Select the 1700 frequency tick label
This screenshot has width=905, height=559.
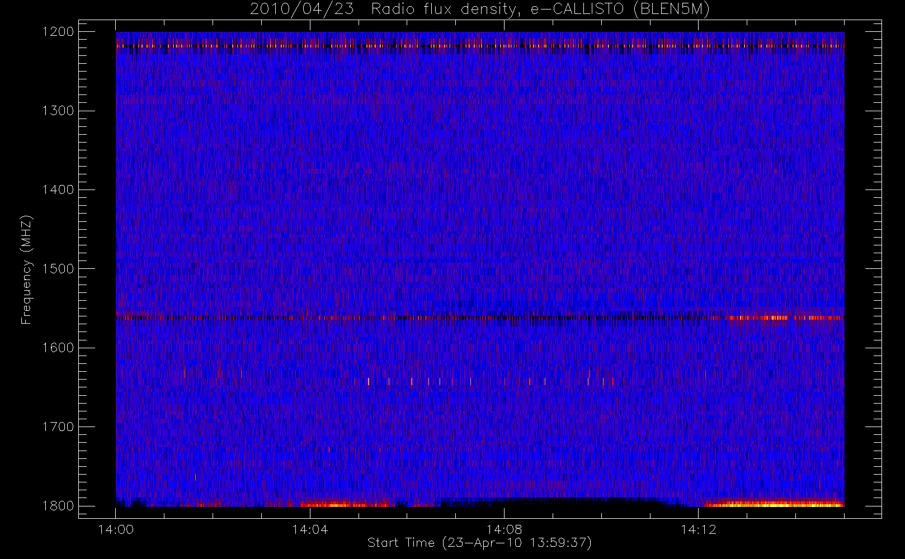tap(58, 427)
